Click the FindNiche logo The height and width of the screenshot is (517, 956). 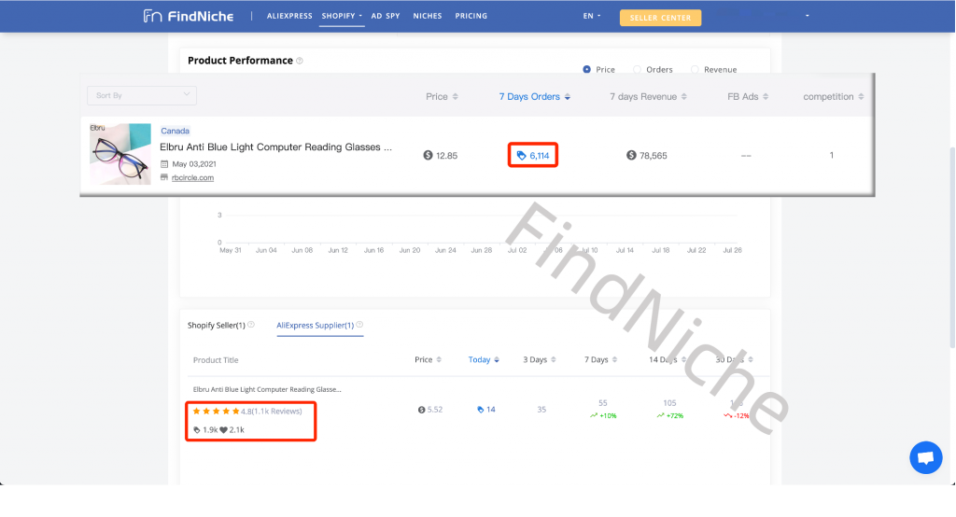point(189,16)
